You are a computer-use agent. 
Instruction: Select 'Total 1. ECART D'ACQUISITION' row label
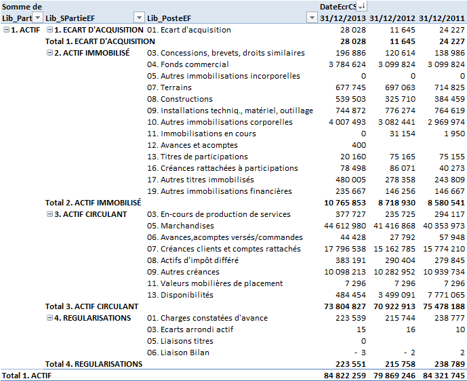[100, 41]
